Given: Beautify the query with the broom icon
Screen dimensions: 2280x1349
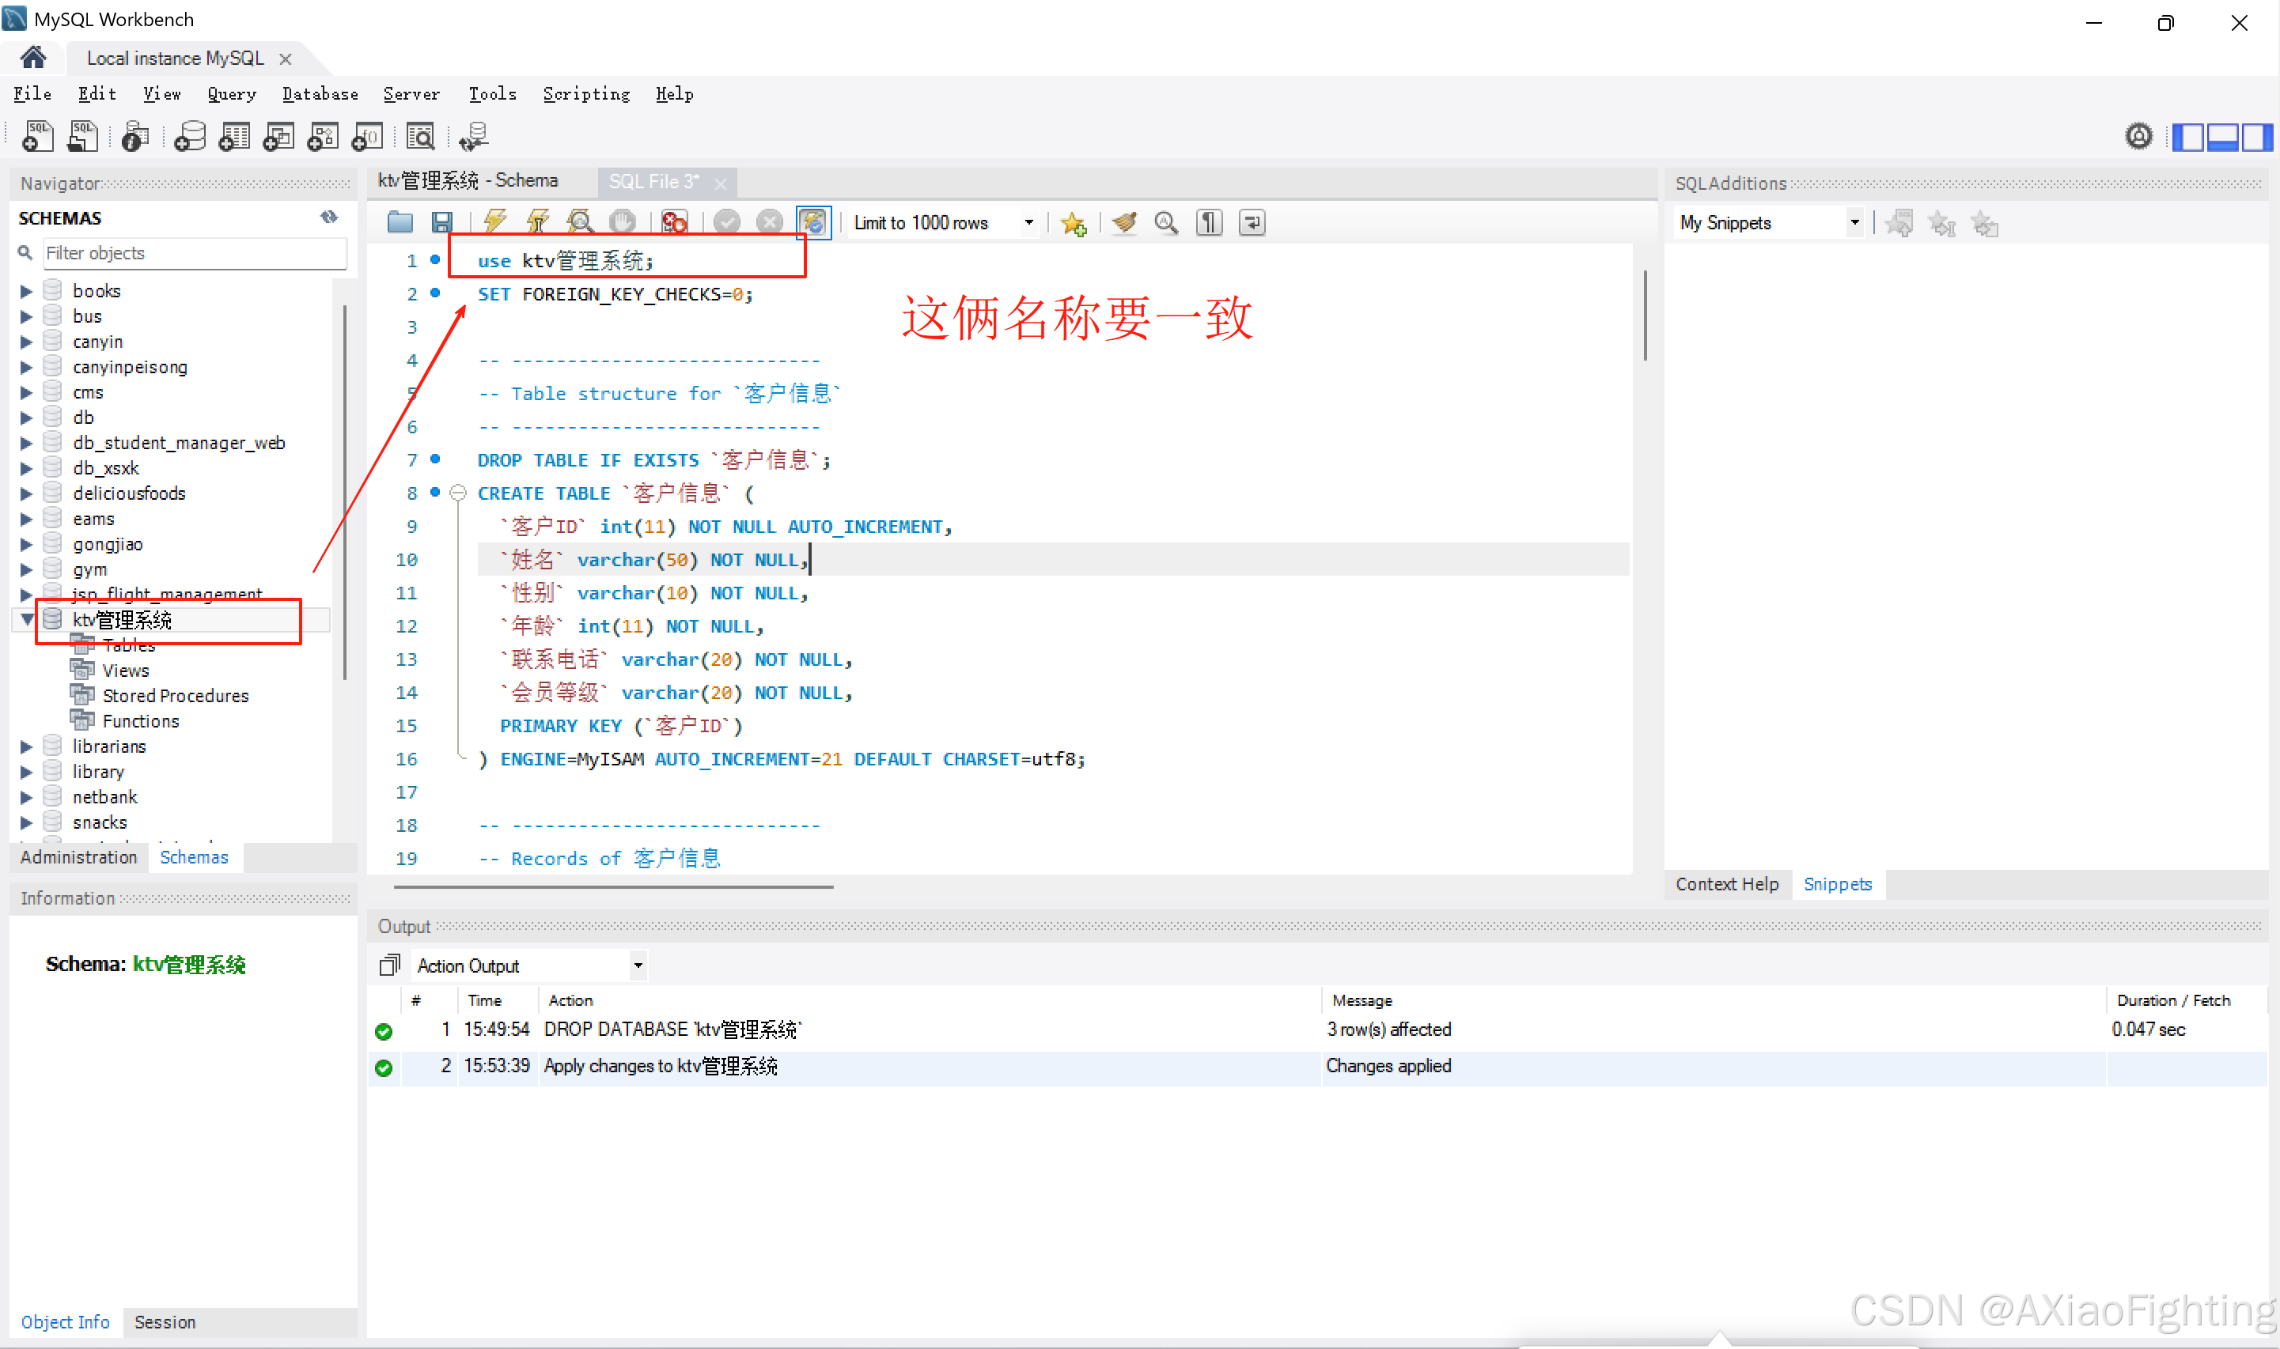Looking at the screenshot, I should [1125, 222].
